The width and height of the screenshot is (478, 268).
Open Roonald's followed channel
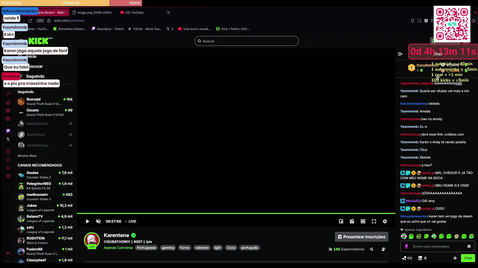pyautogui.click(x=45, y=102)
